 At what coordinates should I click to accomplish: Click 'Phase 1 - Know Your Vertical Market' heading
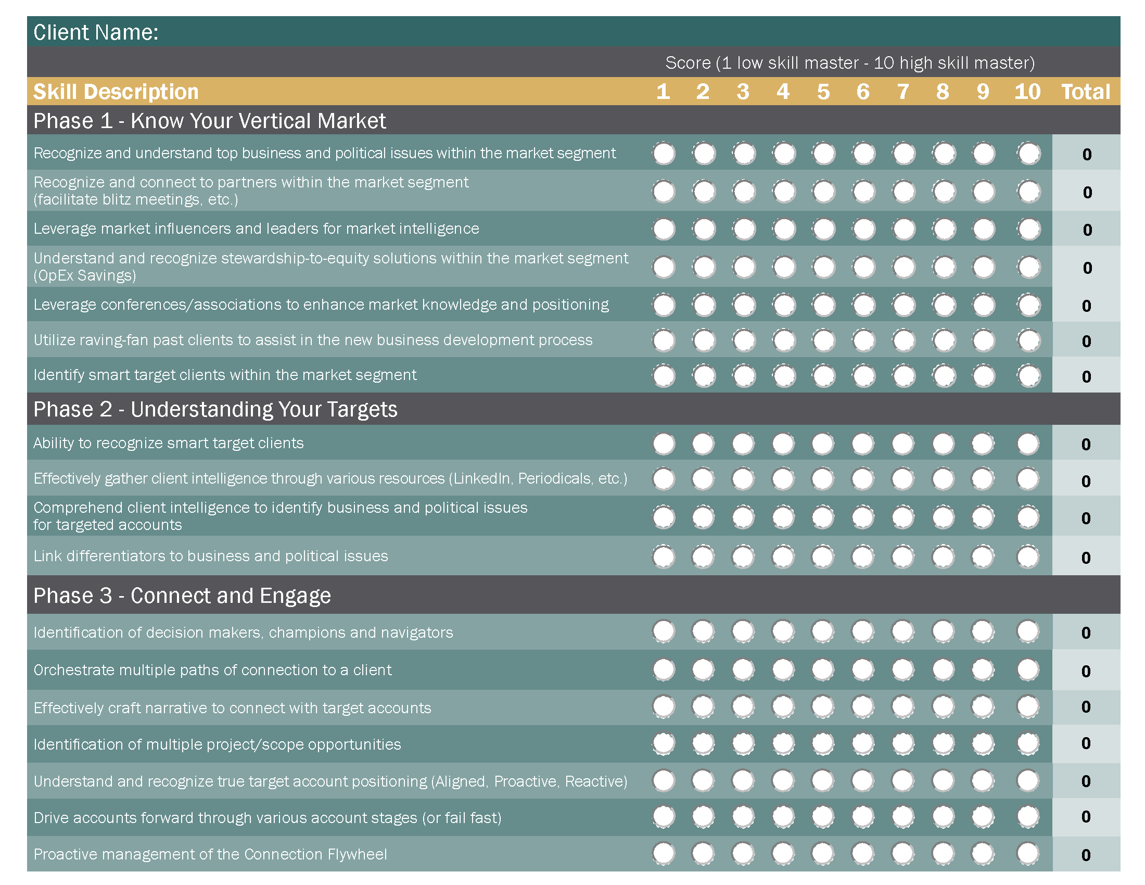pyautogui.click(x=210, y=121)
